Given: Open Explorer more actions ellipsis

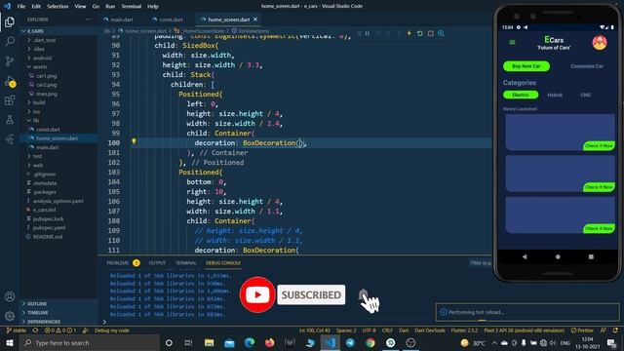Looking at the screenshot, I should point(88,19).
